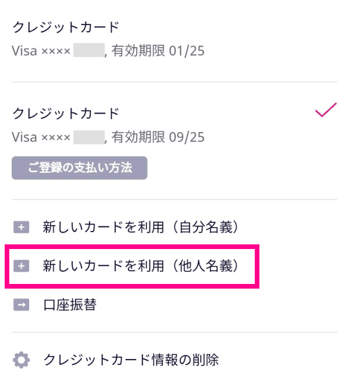Click the gear icon for クレジットカード情報の削除

pos(22,360)
